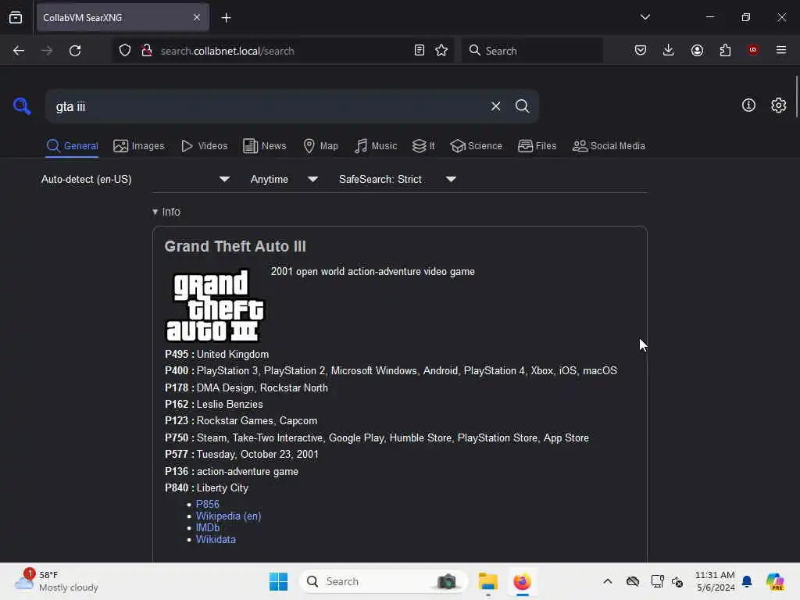Screen dimensions: 800x600
Task: Open the Windows Start menu
Action: (x=279, y=581)
